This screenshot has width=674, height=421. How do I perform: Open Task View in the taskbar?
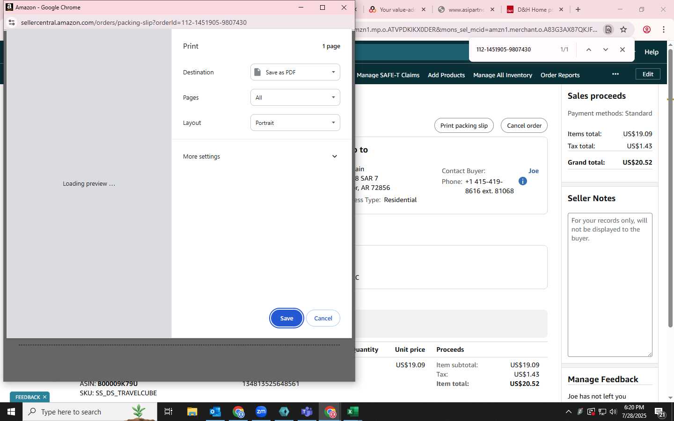pyautogui.click(x=168, y=412)
